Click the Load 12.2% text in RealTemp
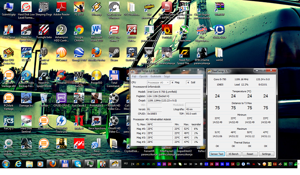The height and width of the screenshot is (175, 300). [x=241, y=84]
